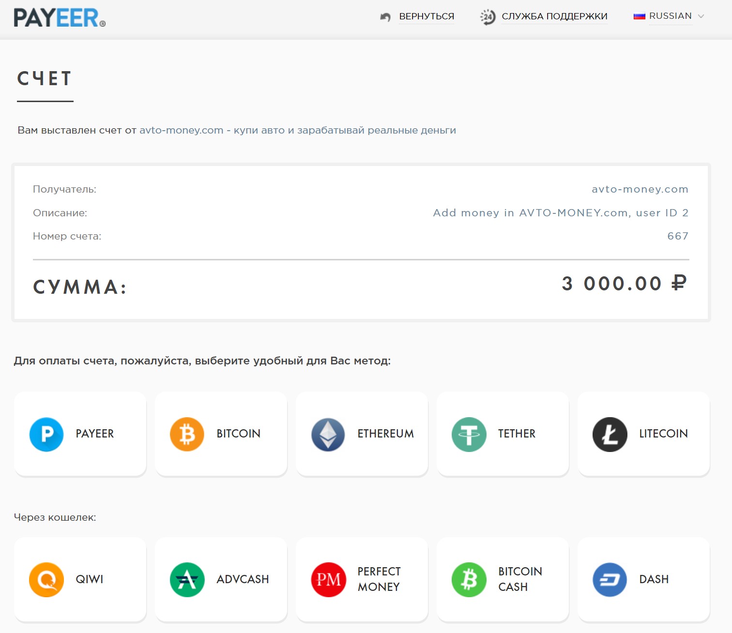The height and width of the screenshot is (633, 732).
Task: Click the green Tether icon
Action: (x=469, y=434)
